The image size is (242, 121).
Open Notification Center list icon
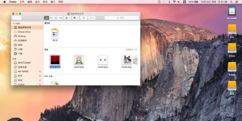[x=237, y=2]
